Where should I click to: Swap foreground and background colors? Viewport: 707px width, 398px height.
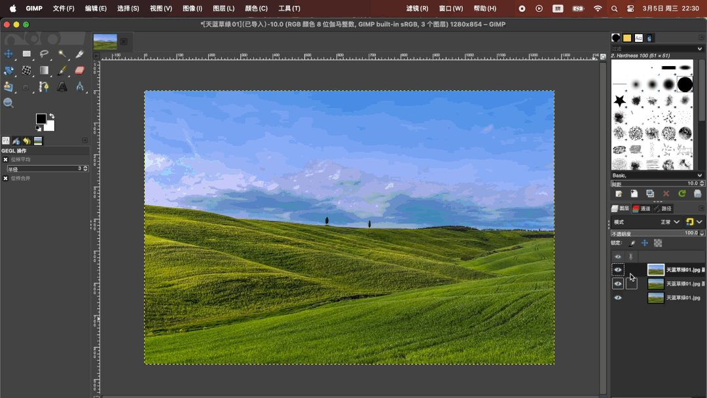coord(52,116)
